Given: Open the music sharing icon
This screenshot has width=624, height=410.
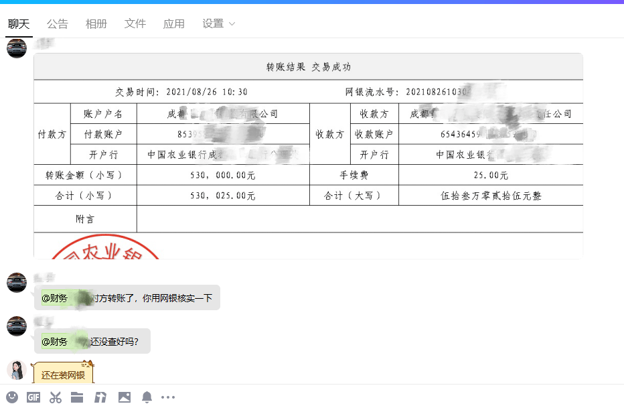Looking at the screenshot, I should pyautogui.click(x=100, y=397).
